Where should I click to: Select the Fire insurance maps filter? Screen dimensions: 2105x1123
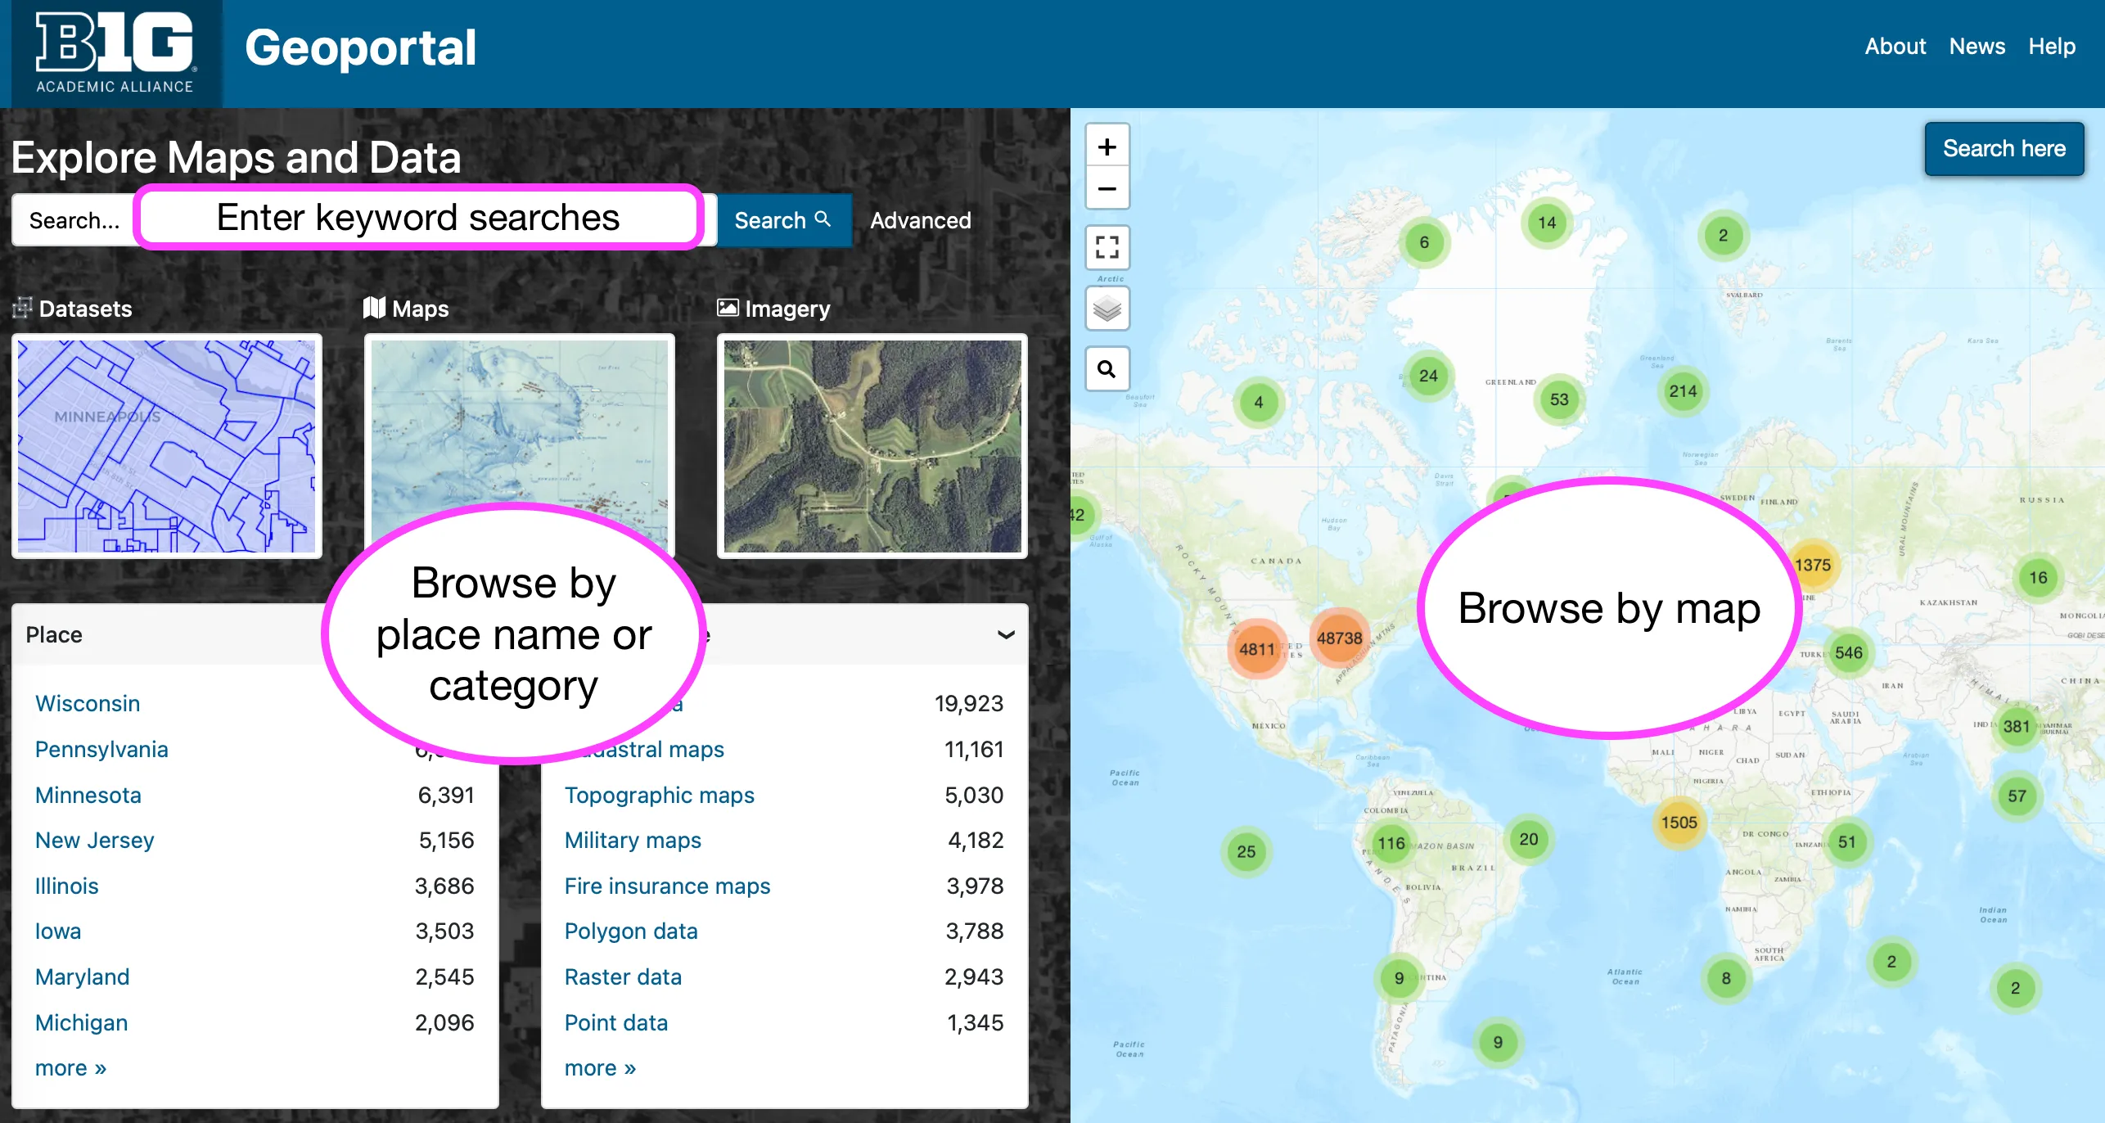click(x=667, y=886)
